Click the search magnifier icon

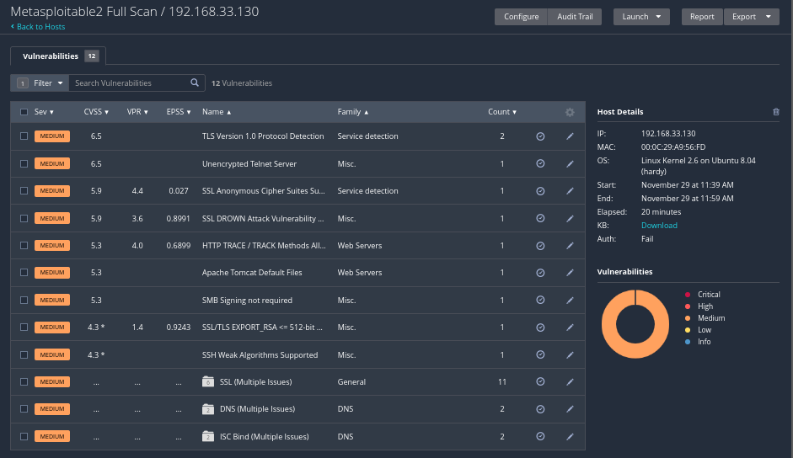point(195,83)
